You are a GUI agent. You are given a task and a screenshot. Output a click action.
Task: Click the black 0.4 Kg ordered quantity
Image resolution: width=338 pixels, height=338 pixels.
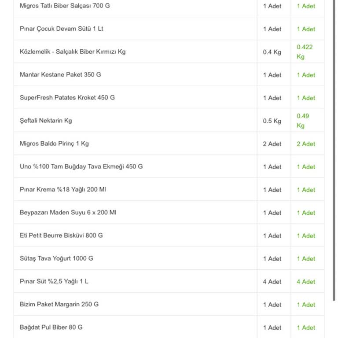[272, 52]
